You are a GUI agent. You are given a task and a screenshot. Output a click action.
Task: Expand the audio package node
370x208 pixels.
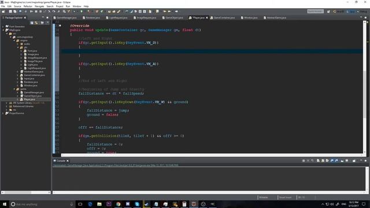pyautogui.click(x=18, y=44)
